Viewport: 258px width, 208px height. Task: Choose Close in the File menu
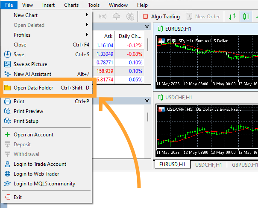click(x=47, y=45)
